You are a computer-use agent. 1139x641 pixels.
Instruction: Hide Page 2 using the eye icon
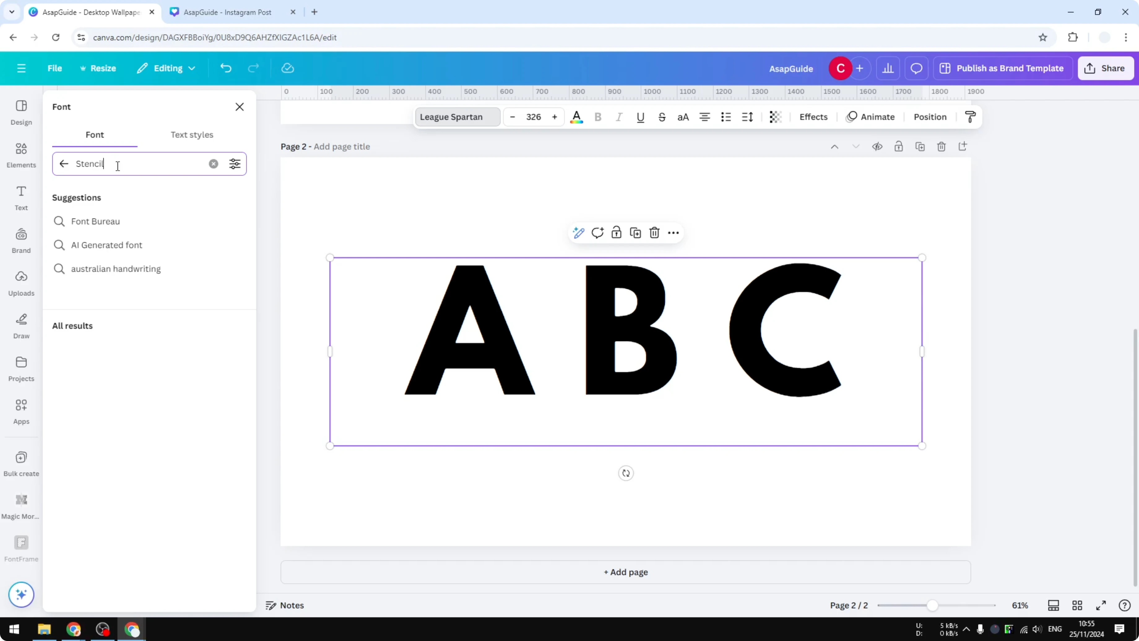click(x=877, y=146)
